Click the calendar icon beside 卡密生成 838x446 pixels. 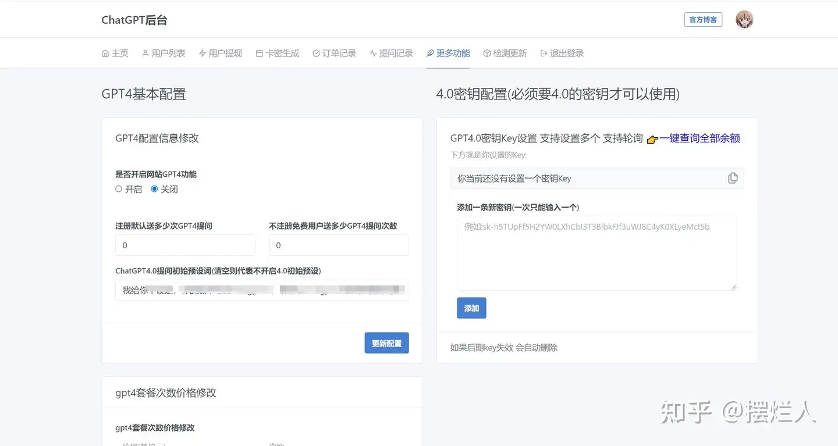coord(260,53)
